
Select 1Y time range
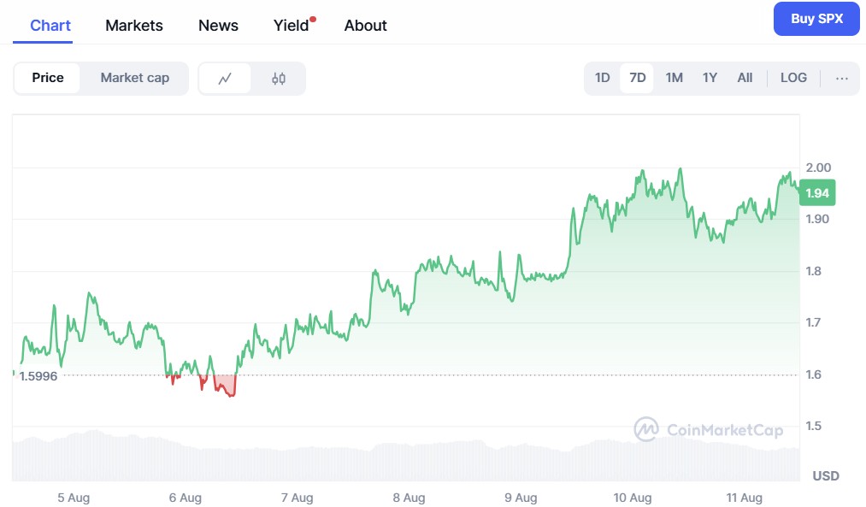710,78
